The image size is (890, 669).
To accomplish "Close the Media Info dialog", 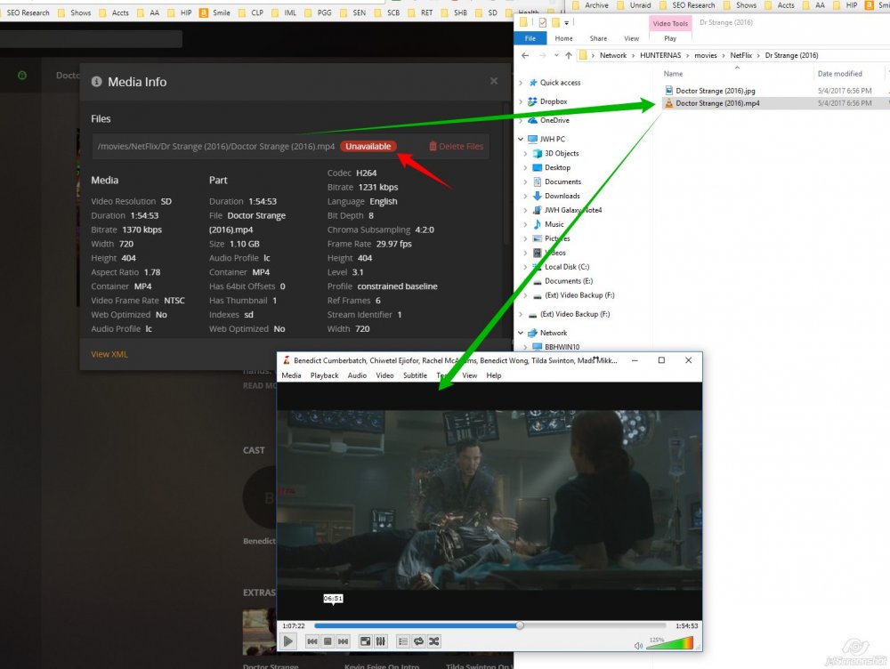I will [494, 81].
